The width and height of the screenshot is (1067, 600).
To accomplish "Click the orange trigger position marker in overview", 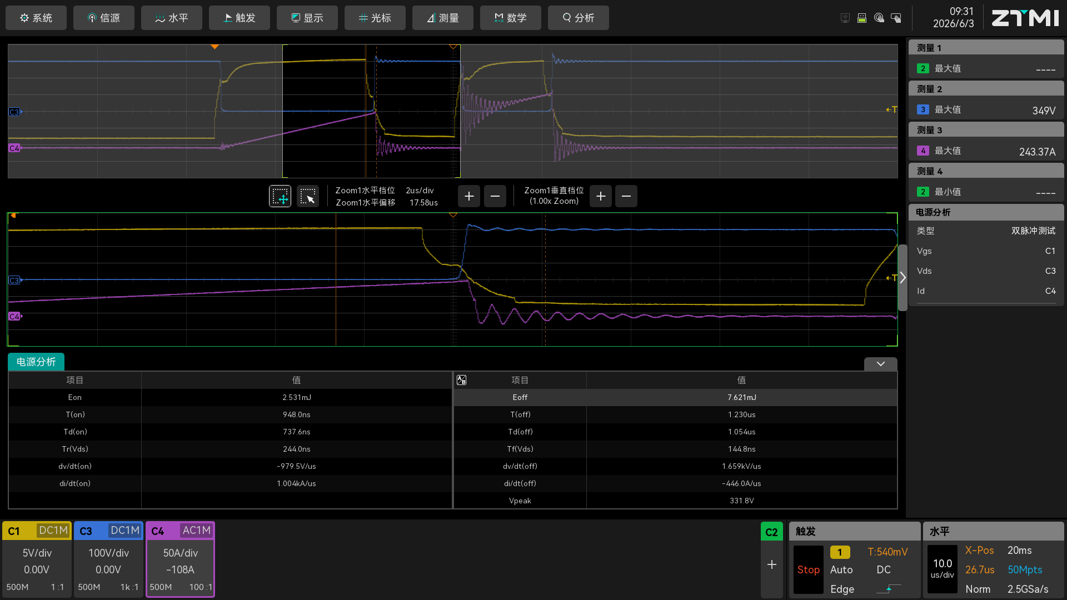I will coord(215,47).
